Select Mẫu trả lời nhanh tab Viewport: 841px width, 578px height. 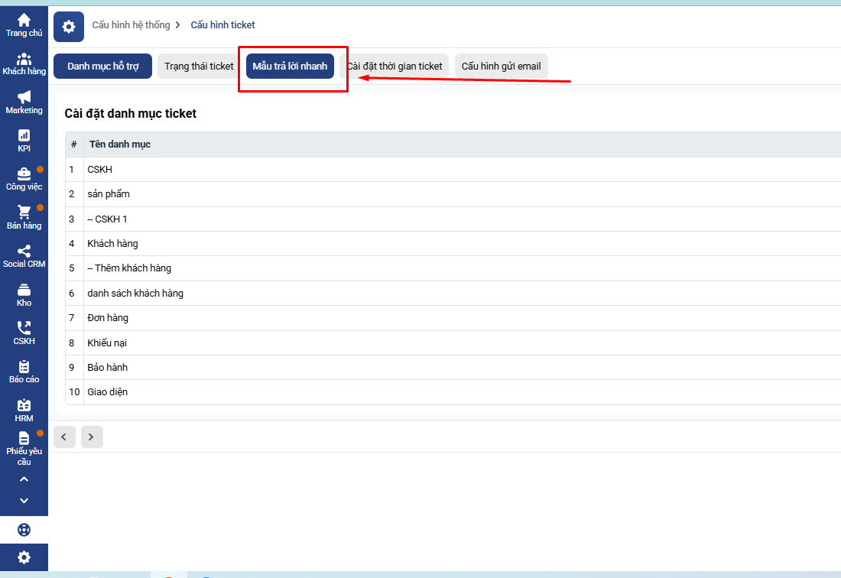coord(290,67)
